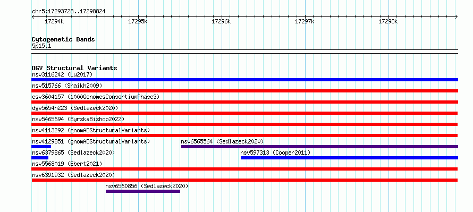Open the nsv515766 (Shaikh2009) label
Viewport: 473px width, 212px height.
pyautogui.click(x=67, y=86)
